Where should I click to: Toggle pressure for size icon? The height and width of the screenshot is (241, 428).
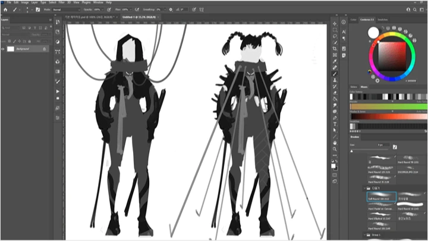coord(194,9)
